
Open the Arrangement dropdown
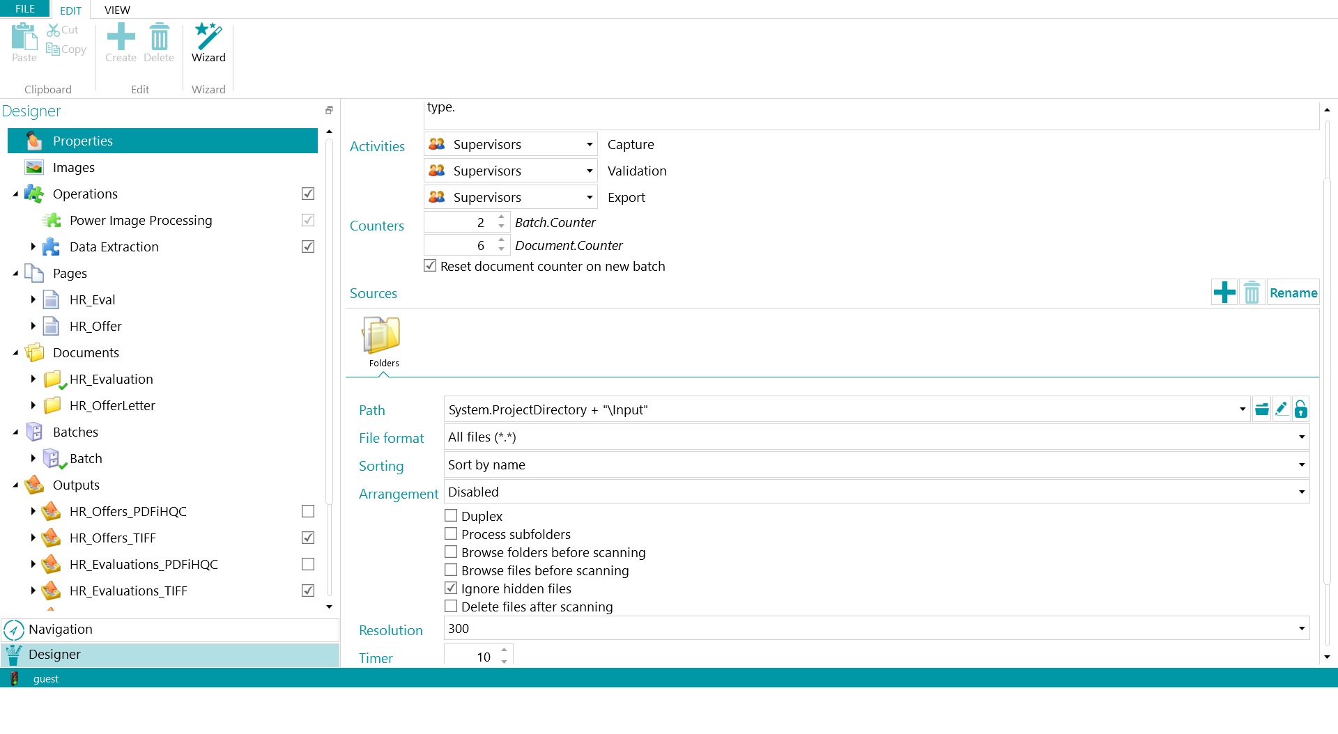tap(1301, 492)
